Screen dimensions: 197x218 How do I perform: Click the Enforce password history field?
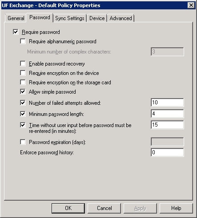(x=167, y=152)
